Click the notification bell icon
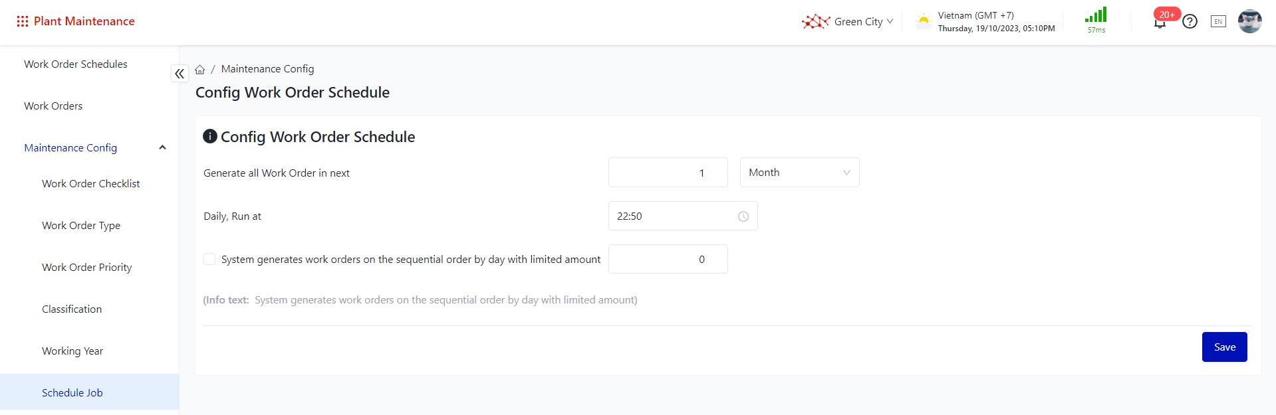The height and width of the screenshot is (415, 1276). point(1160,23)
